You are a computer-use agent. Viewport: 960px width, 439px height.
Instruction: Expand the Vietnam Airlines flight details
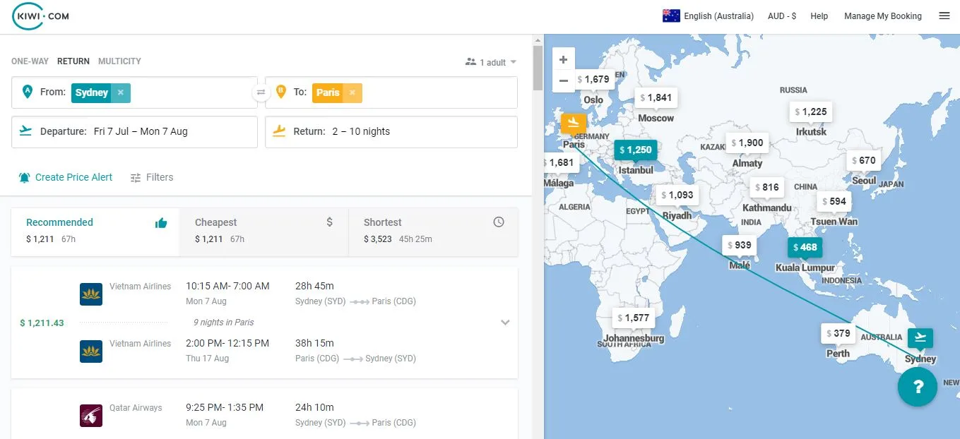505,323
